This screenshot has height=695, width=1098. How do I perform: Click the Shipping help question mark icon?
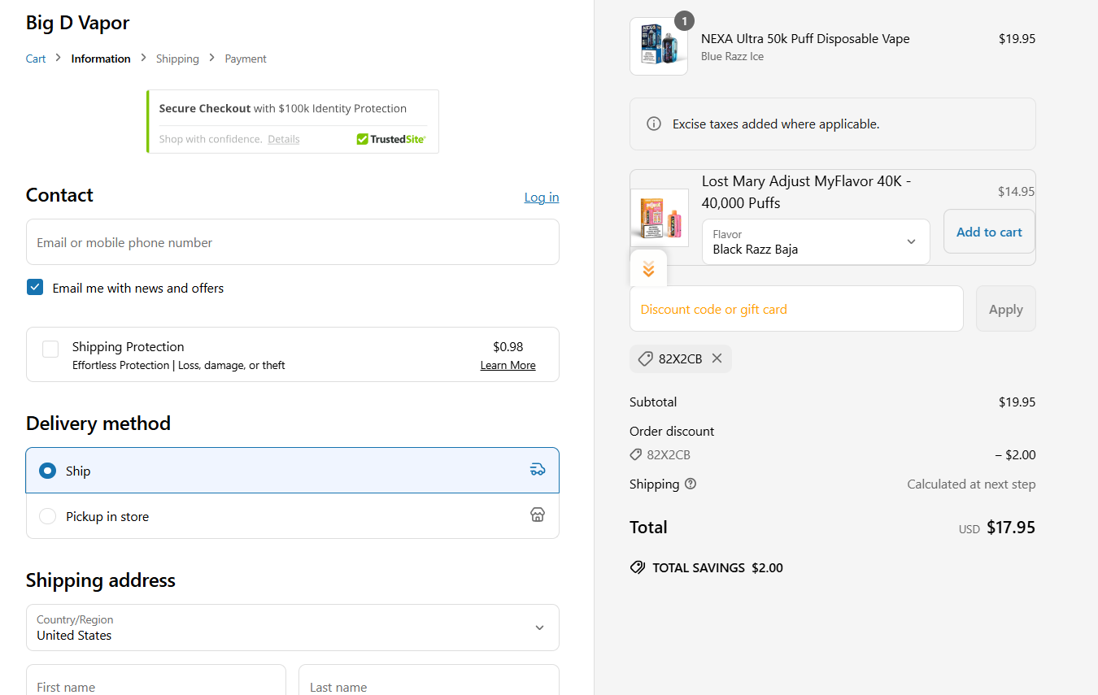[691, 484]
